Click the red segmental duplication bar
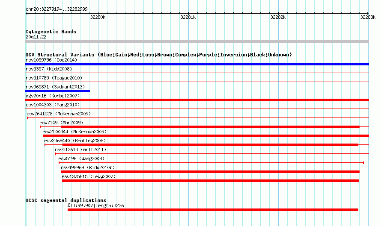381x226 pixels. 213,210
